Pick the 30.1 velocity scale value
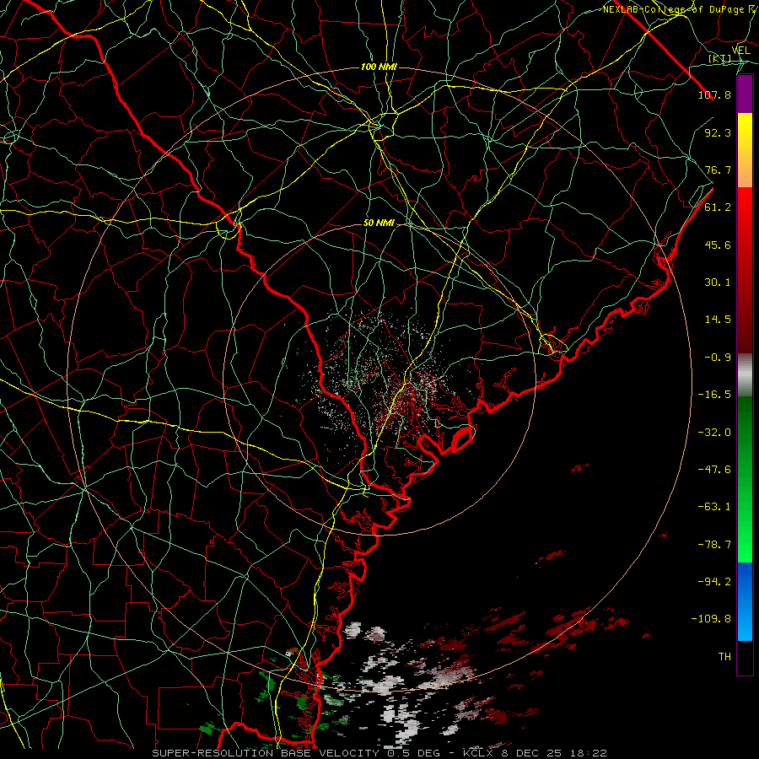 (x=718, y=283)
